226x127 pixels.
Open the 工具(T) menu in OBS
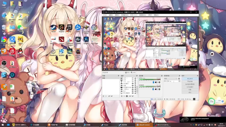pos(150,15)
